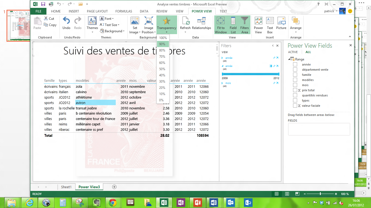Open the Text Size dropdown

coord(110,25)
